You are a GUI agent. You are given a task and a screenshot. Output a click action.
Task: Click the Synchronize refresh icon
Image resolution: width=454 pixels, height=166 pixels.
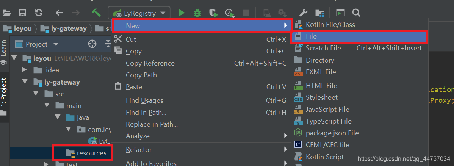click(39, 13)
